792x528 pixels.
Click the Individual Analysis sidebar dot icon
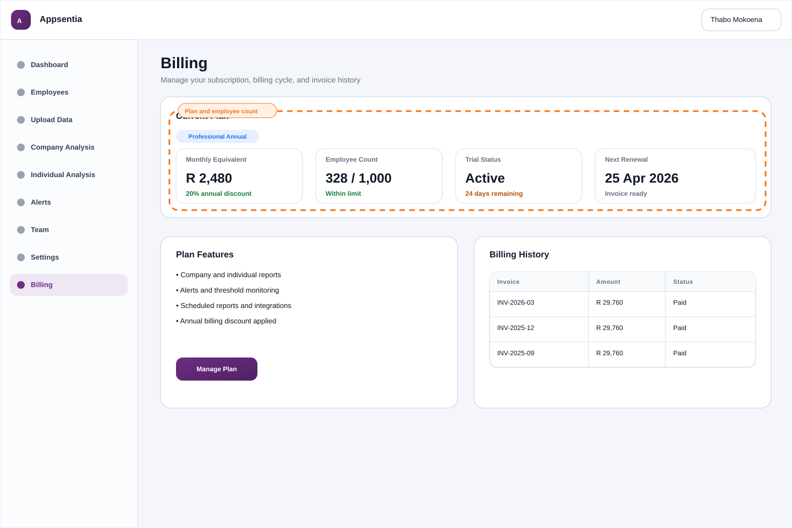[21, 175]
